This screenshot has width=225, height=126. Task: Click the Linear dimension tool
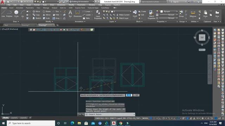(86, 12)
